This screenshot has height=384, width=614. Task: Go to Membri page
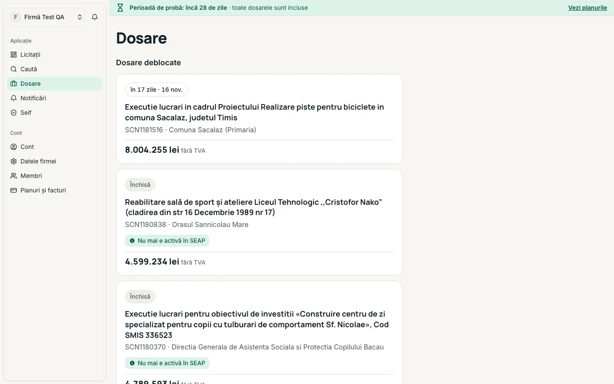click(55, 176)
